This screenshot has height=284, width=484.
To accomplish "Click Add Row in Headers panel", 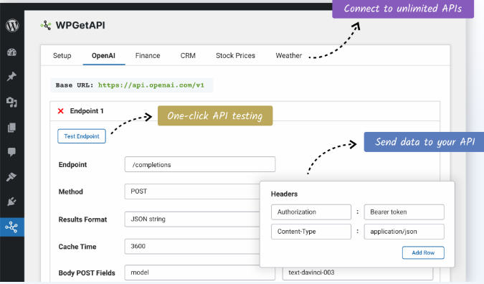I will tap(423, 252).
